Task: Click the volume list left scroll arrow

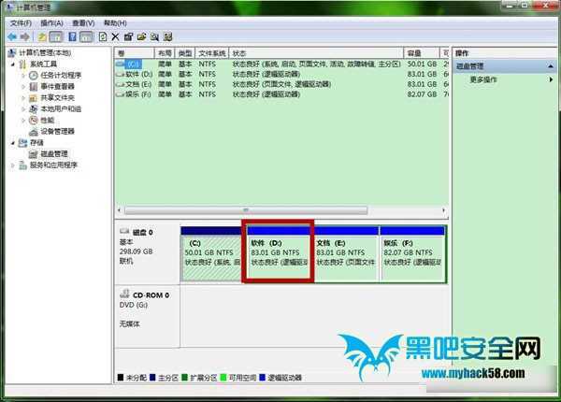Action: click(119, 210)
